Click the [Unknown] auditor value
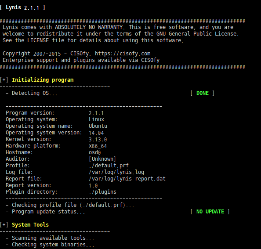 (x=102, y=159)
